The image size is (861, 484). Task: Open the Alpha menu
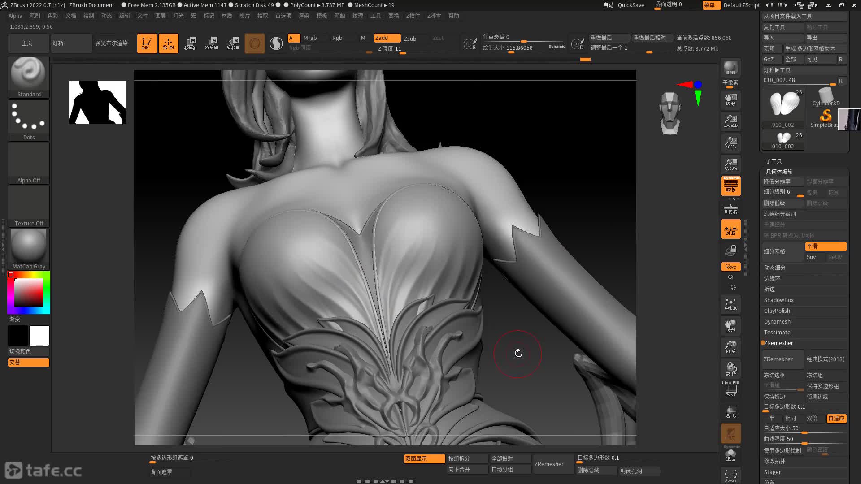pyautogui.click(x=15, y=16)
